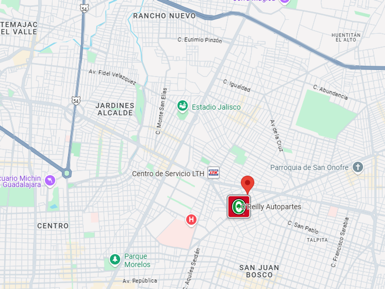The width and height of the screenshot is (385, 289).
Task: Select the hospital H marker
Action: tap(191, 220)
